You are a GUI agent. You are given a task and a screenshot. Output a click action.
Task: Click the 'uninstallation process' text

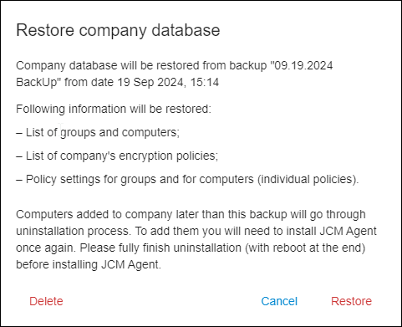coord(74,231)
